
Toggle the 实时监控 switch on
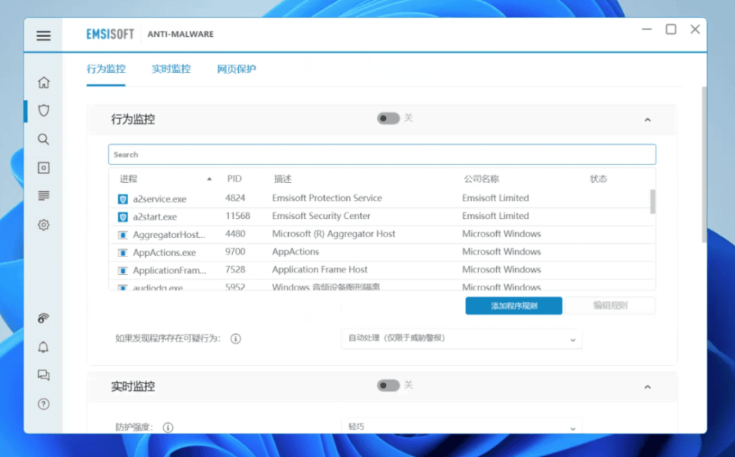388,385
